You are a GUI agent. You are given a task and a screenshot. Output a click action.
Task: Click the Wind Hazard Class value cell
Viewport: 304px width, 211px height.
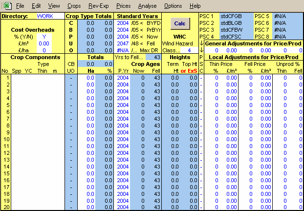(189, 50)
